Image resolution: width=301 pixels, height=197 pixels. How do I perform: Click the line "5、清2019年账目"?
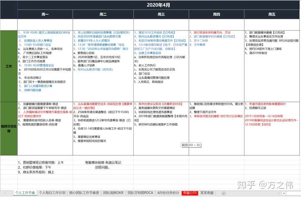pyautogui.click(x=256, y=53)
